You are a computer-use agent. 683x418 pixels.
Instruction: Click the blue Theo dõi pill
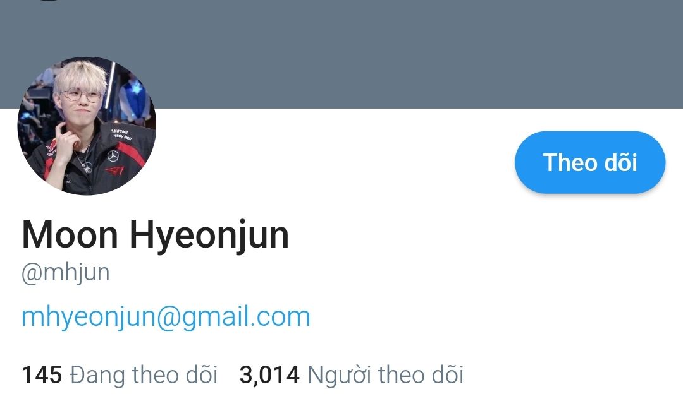590,162
